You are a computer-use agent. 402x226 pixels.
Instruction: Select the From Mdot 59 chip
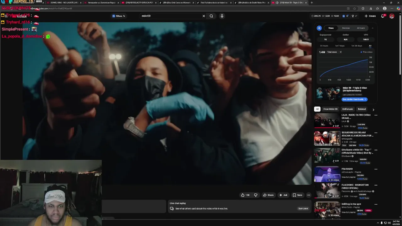pyautogui.click(x=330, y=109)
